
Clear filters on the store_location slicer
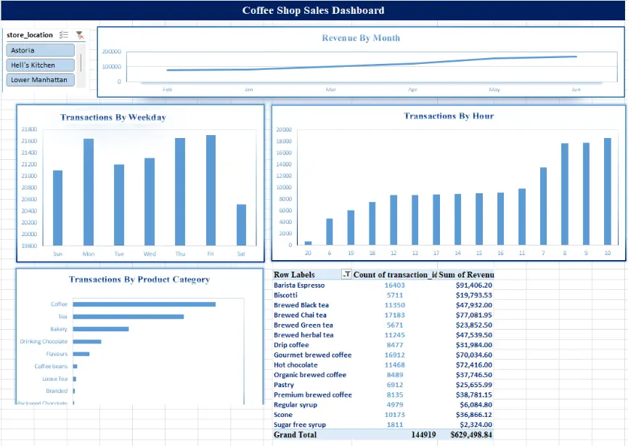pyautogui.click(x=80, y=34)
